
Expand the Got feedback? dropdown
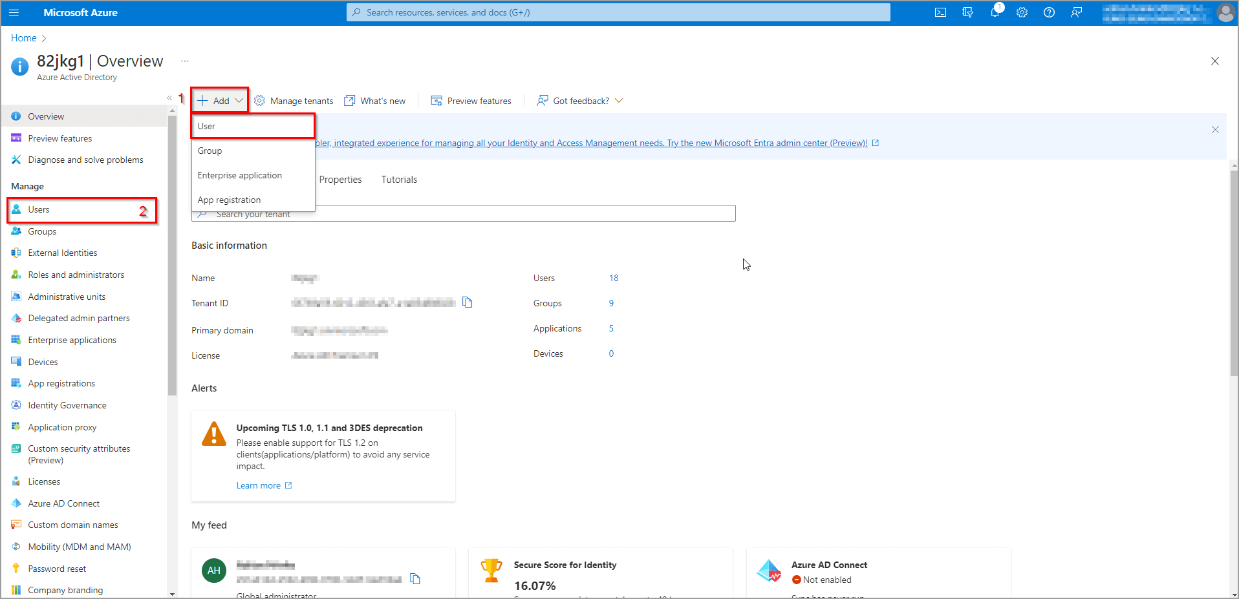580,101
